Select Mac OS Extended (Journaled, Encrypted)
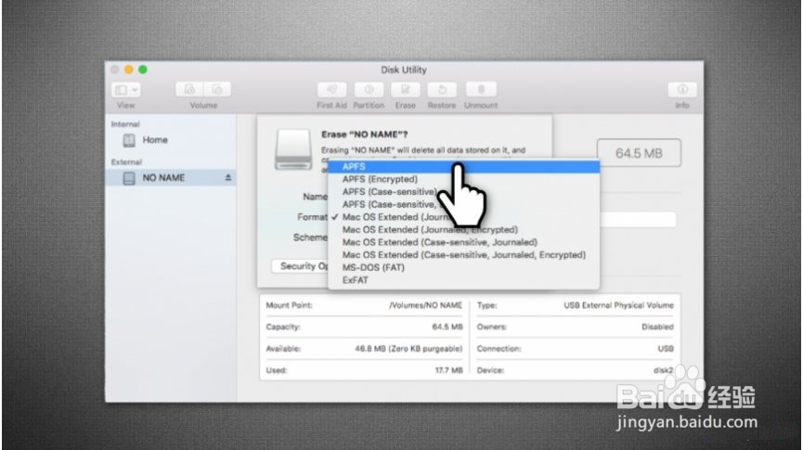This screenshot has width=803, height=450. (x=463, y=229)
